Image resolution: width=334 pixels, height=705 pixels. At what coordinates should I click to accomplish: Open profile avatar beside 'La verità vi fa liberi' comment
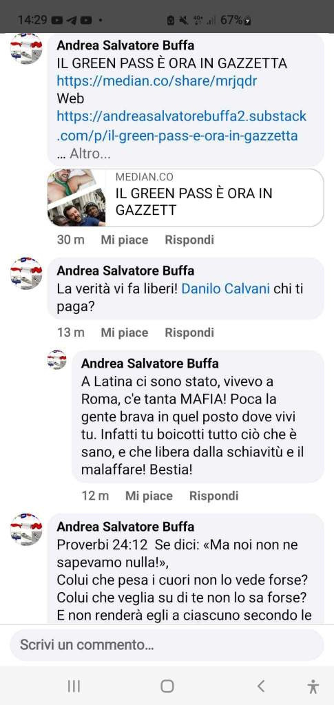(x=26, y=273)
